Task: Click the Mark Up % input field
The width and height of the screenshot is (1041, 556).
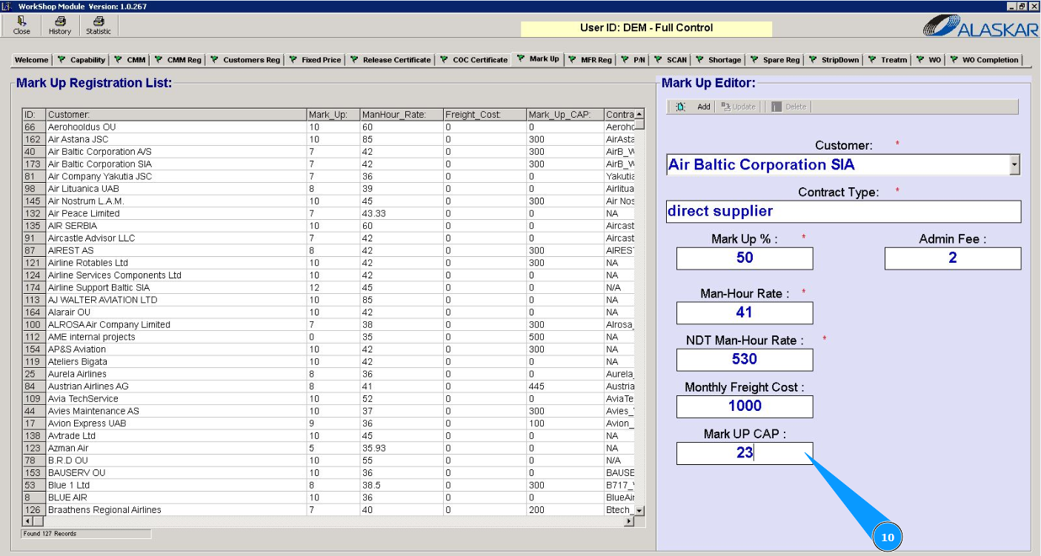Action: coord(744,258)
